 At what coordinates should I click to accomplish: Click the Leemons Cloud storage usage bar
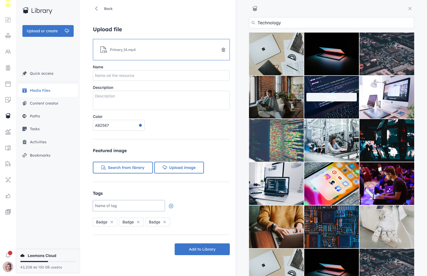48,261
